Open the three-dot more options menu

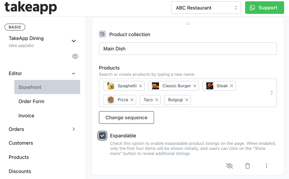click(x=266, y=166)
